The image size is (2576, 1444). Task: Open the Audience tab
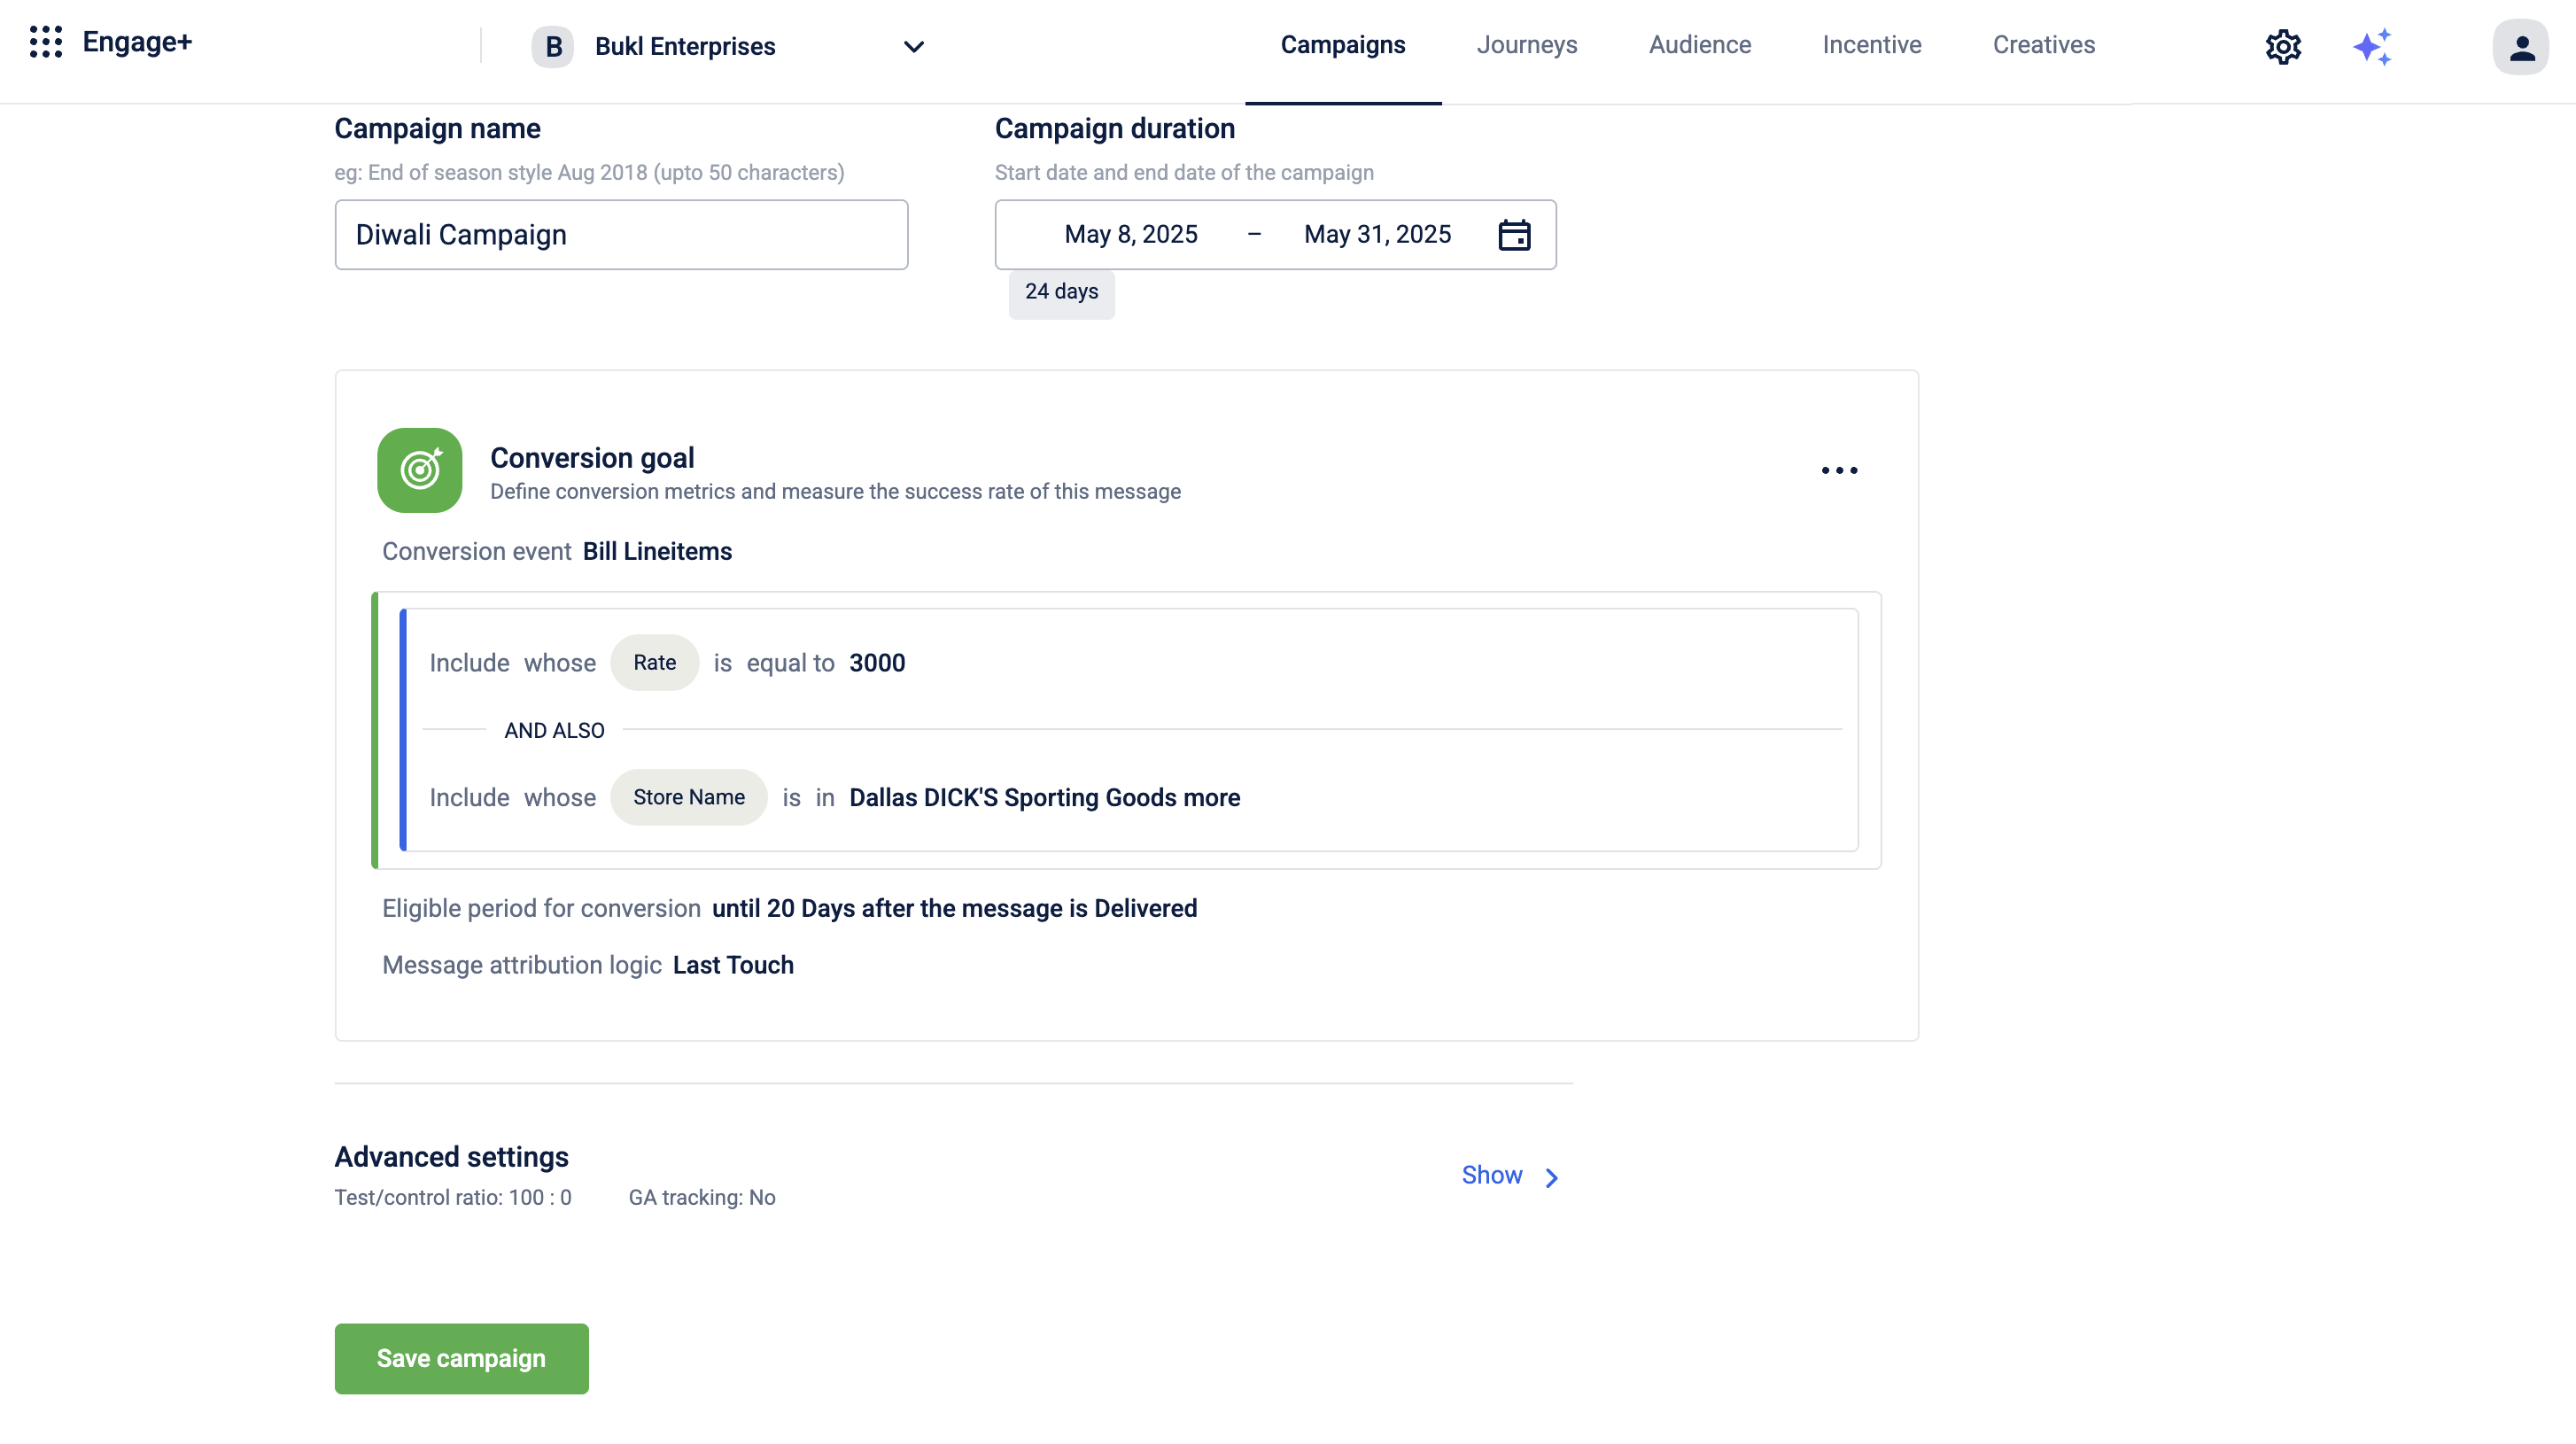tap(1699, 45)
